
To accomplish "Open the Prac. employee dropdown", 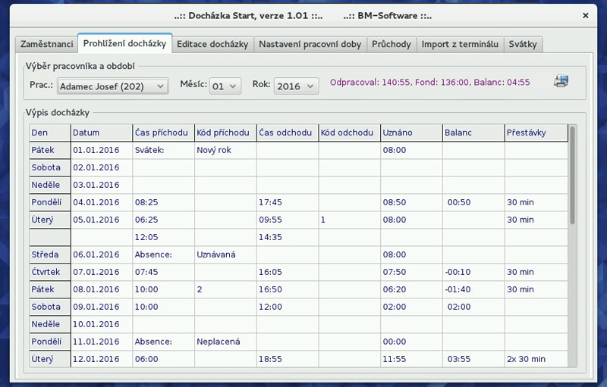I will click(112, 86).
